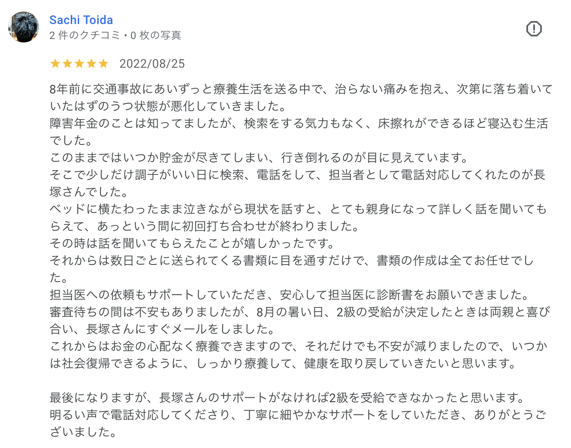The height and width of the screenshot is (448, 571).
Task: Click the "2 件のクチコミ" review count
Action: [85, 35]
